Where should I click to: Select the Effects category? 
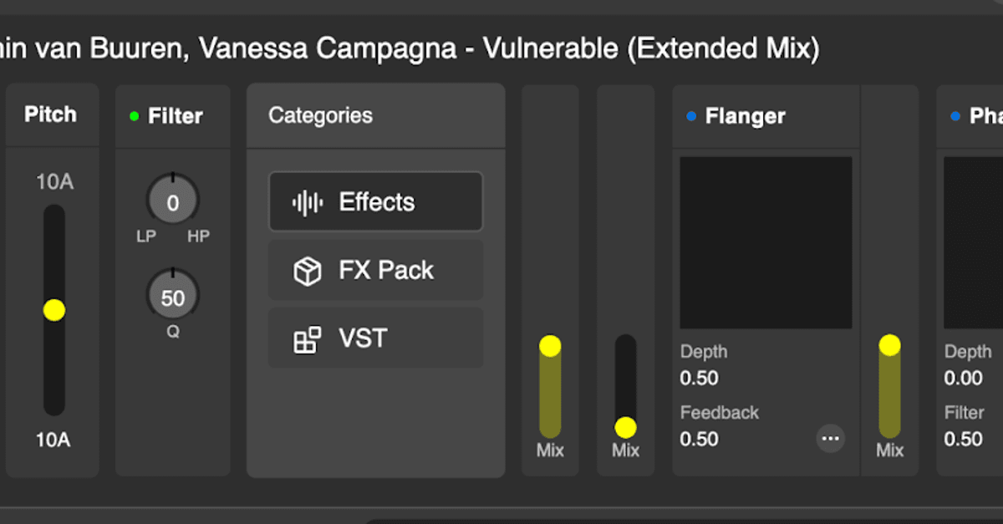(375, 201)
